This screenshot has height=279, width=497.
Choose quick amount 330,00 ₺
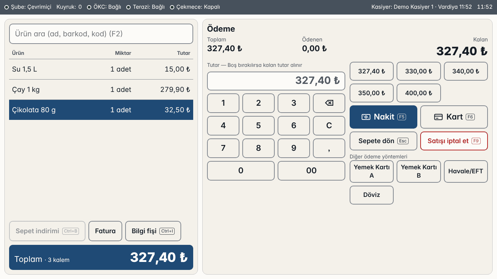(x=419, y=71)
